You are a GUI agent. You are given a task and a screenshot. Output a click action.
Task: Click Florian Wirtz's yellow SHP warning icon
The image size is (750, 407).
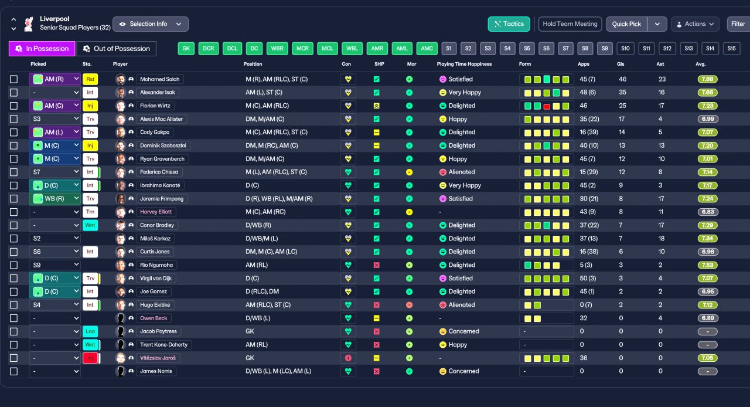click(376, 106)
